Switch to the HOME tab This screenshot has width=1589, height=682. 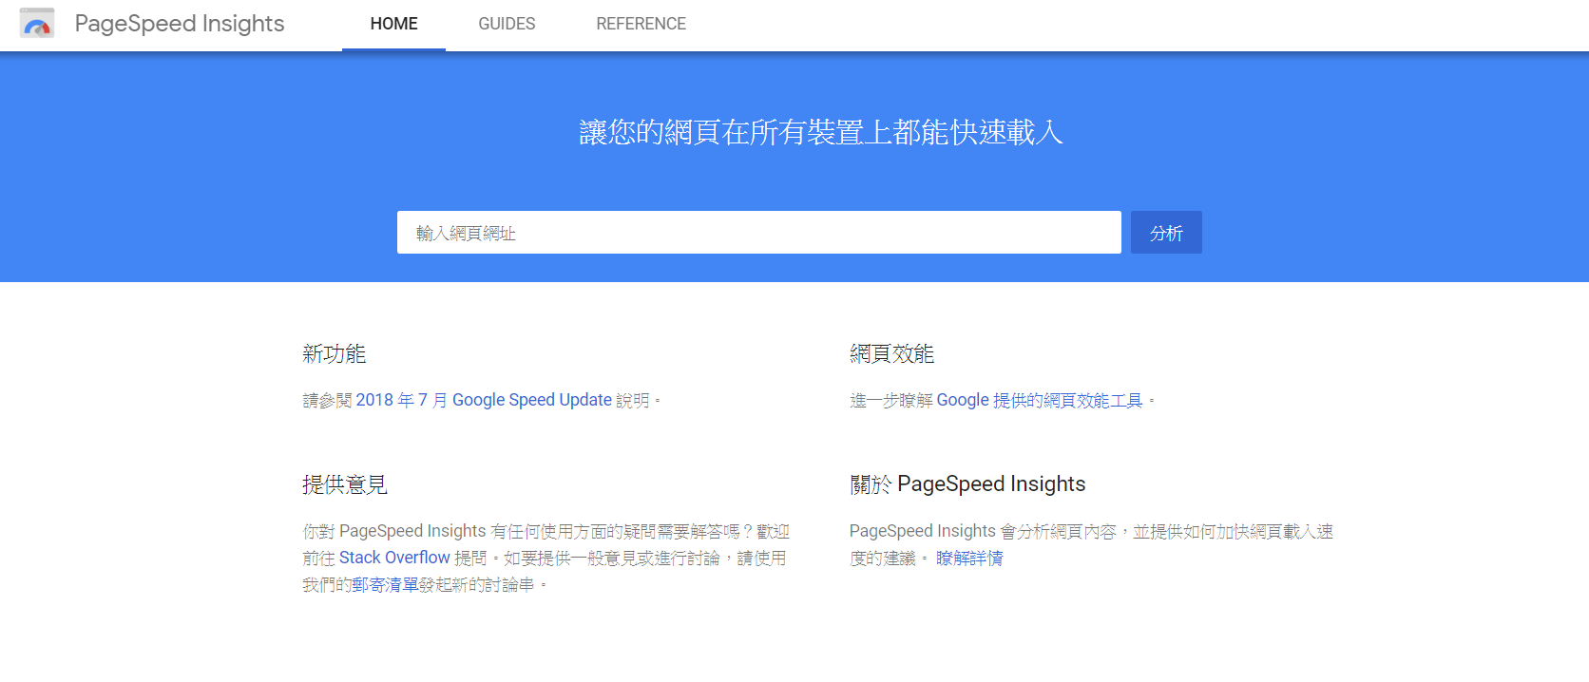click(393, 24)
